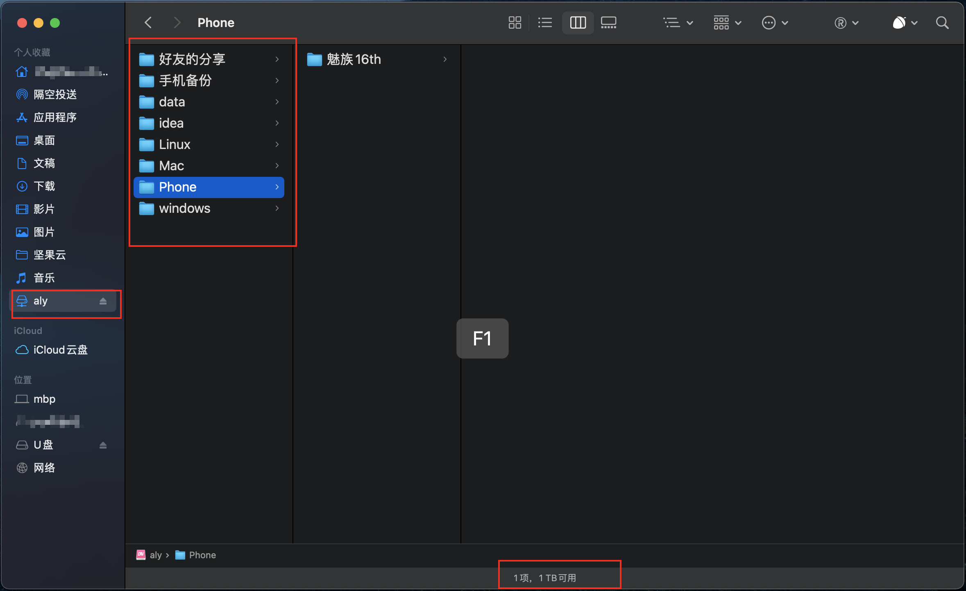Click aly in the path bar
This screenshot has height=591, width=966.
click(x=149, y=555)
